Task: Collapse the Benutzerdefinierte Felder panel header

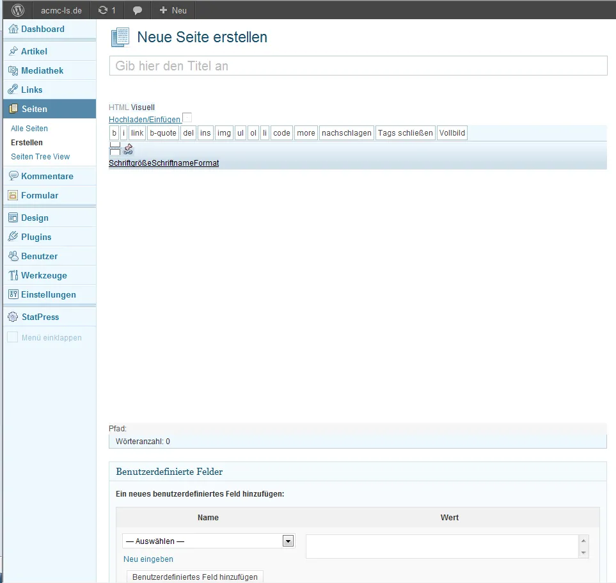Action: click(358, 472)
